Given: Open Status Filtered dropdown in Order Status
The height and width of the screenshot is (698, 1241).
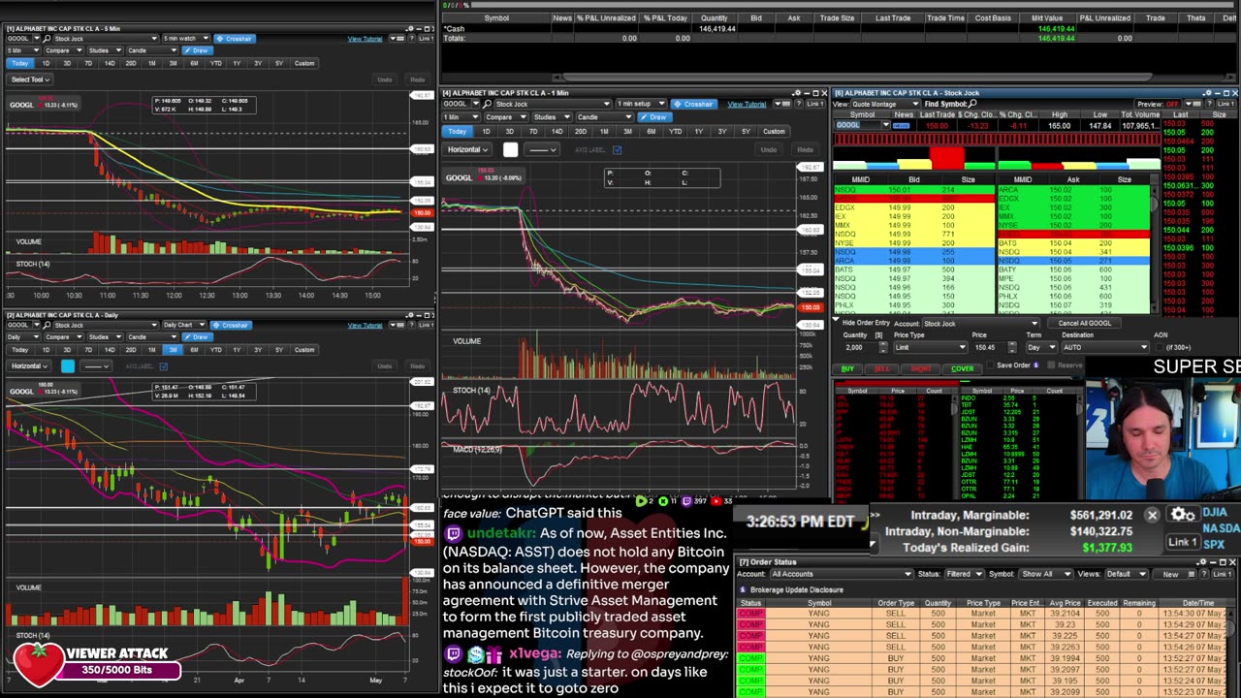Looking at the screenshot, I should pos(965,574).
